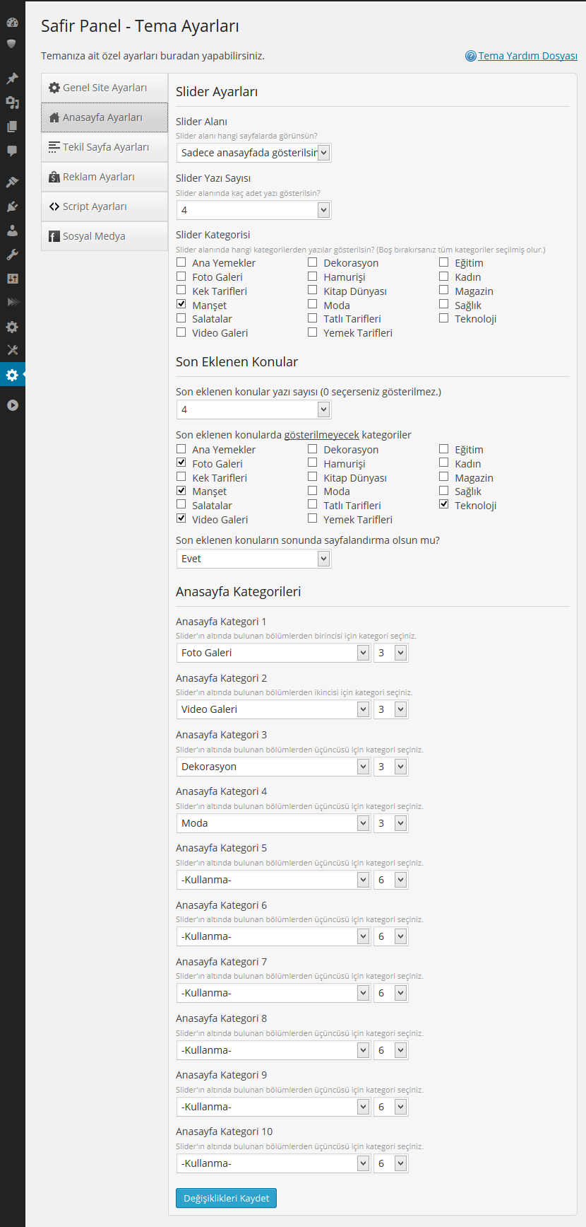Open Anasayfa Kategori 2 Video Galeri dropdown
Screen dimensions: 586x1227
273,709
